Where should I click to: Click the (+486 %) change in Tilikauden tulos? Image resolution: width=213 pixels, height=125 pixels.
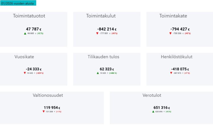(x=113, y=73)
